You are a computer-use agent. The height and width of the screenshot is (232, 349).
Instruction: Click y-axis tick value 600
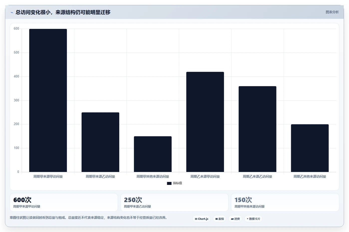(16, 29)
